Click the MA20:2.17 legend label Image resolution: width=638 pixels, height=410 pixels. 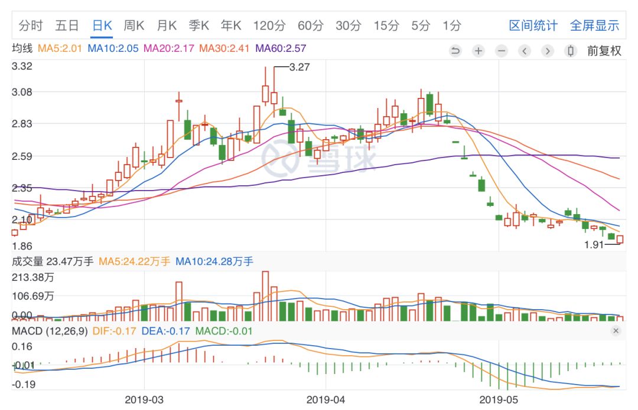pyautogui.click(x=169, y=48)
